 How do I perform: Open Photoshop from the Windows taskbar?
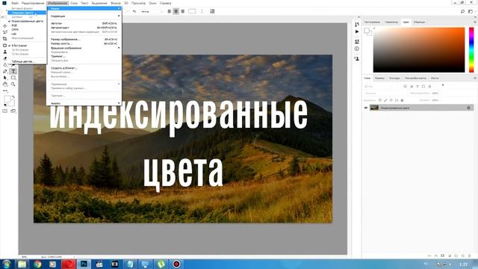pyautogui.click(x=84, y=264)
